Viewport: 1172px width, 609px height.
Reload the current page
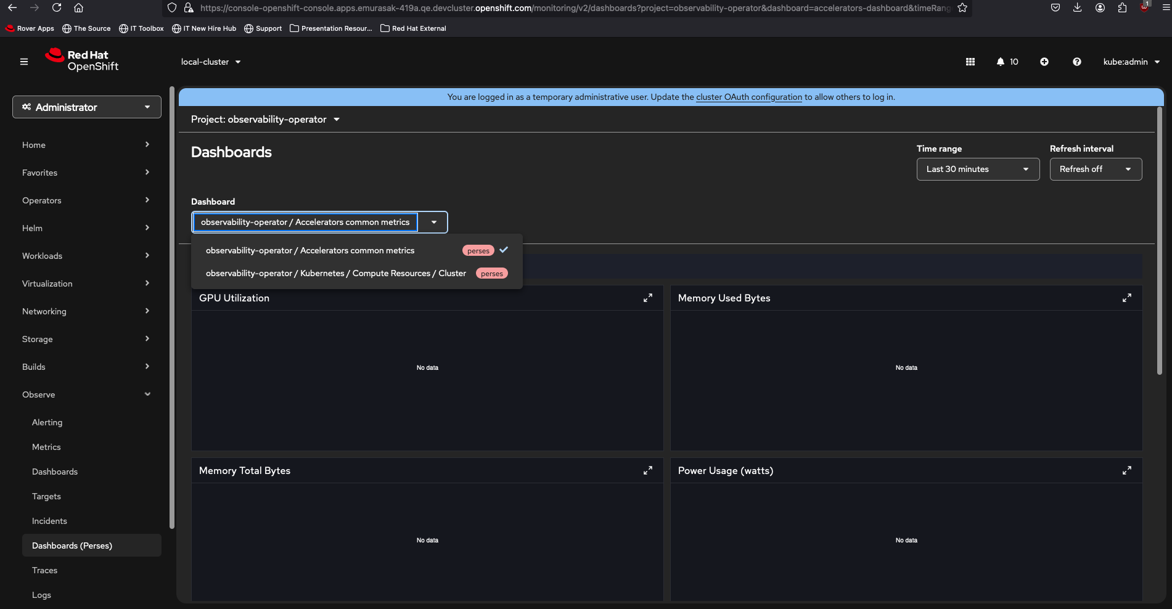pos(57,8)
